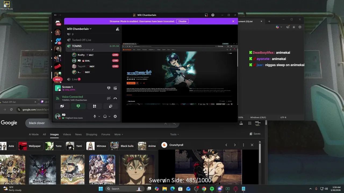344x193 pixels.
Task: Close the Crunchyroll image preview panel
Action: (252, 145)
